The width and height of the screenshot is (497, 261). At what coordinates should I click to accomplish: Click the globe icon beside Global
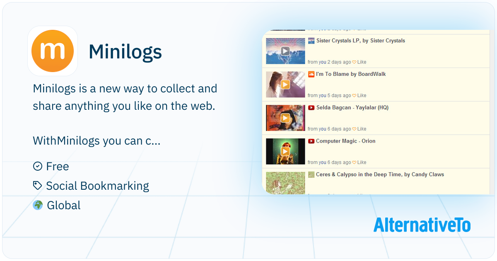(38, 205)
